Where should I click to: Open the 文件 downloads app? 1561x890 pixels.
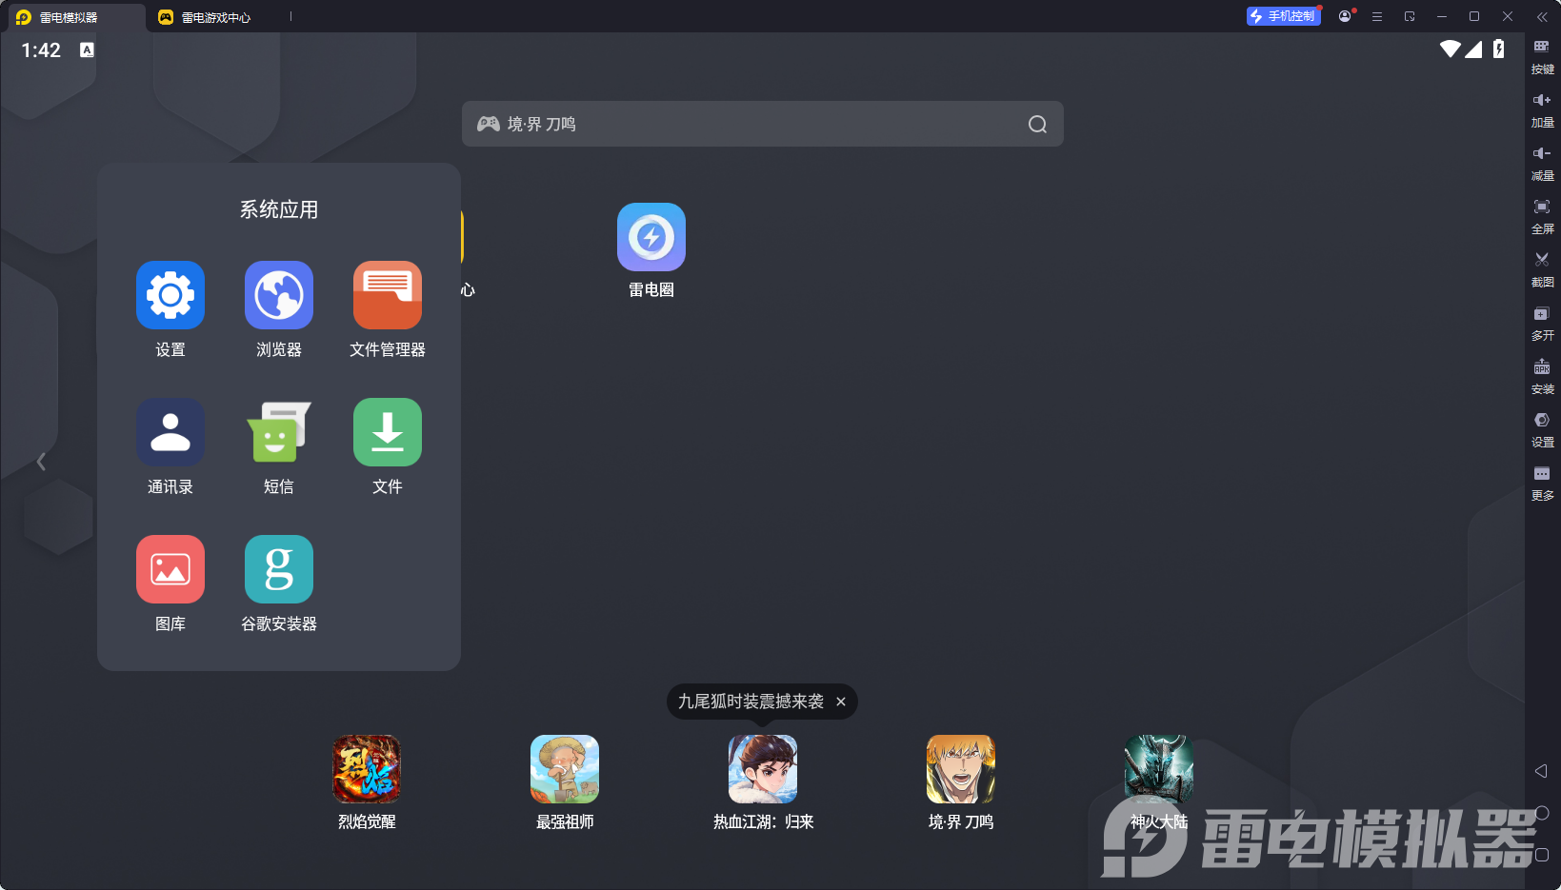point(388,432)
